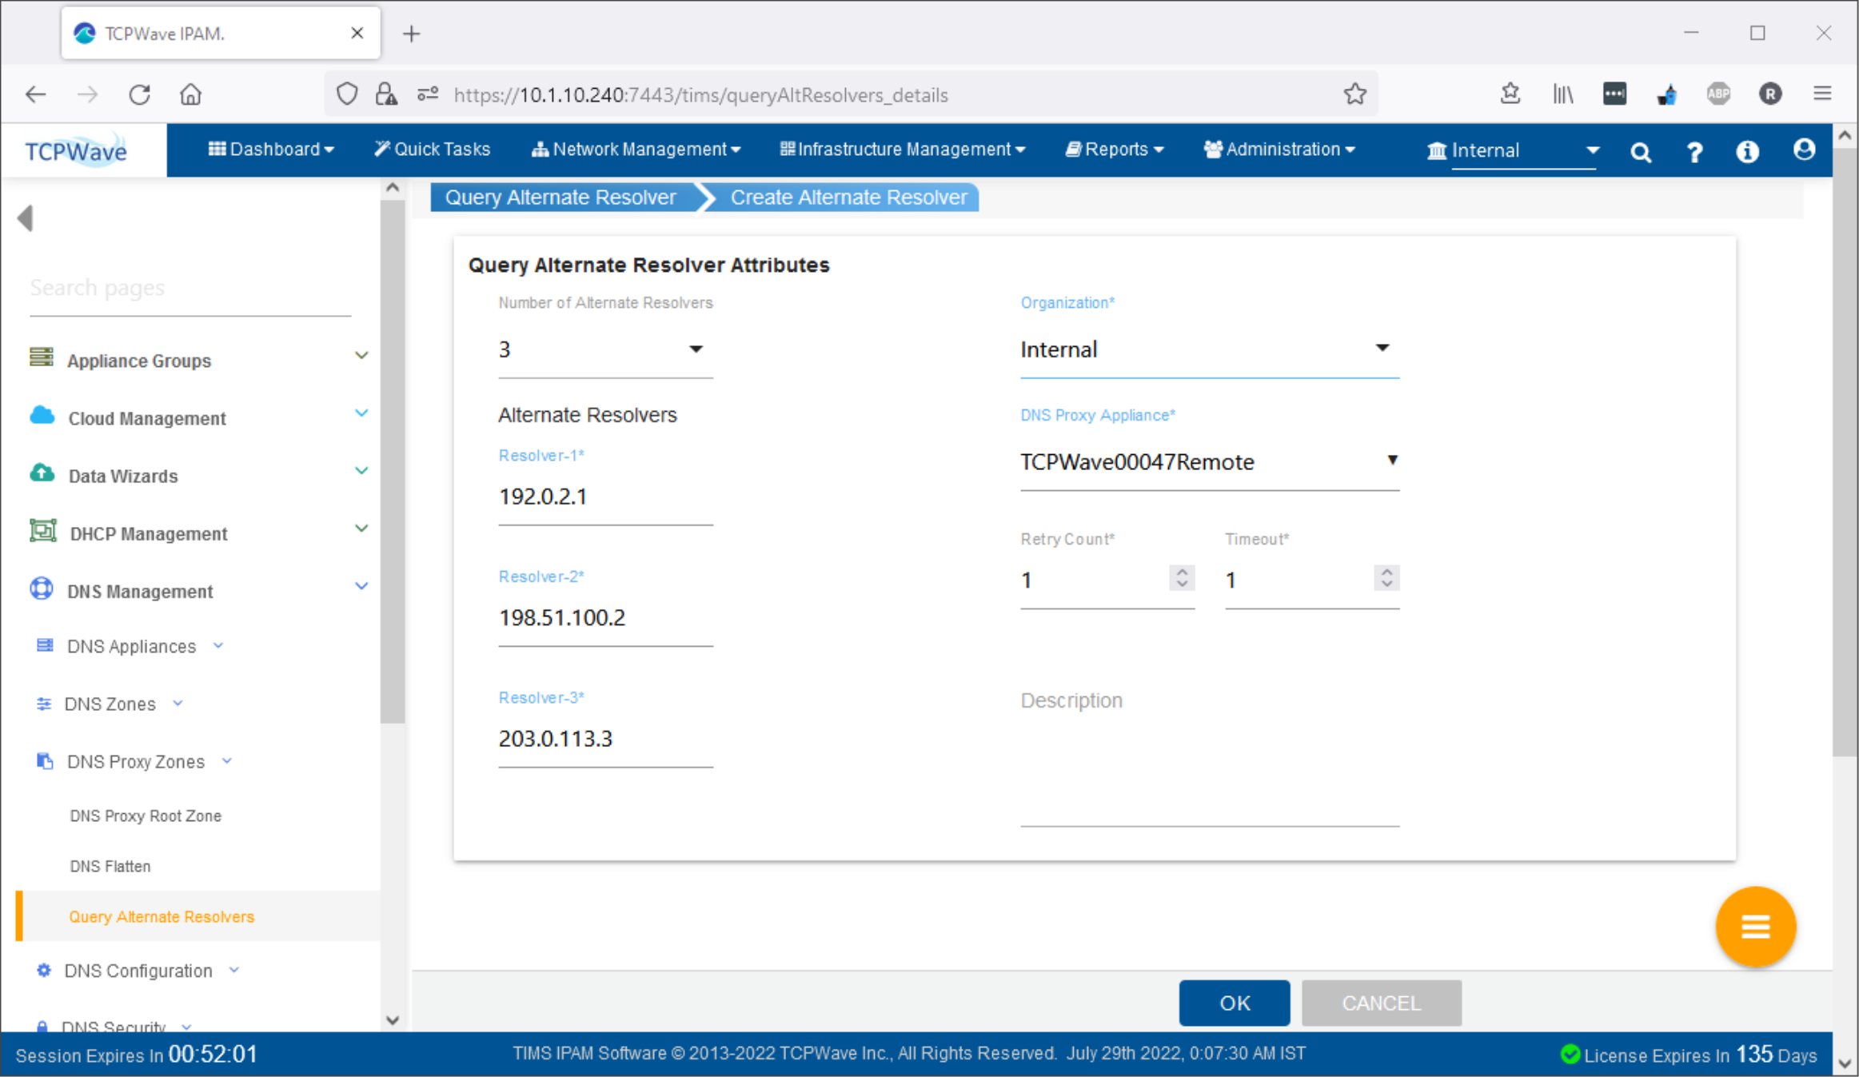Click the Resolver-1 field

tap(605, 497)
